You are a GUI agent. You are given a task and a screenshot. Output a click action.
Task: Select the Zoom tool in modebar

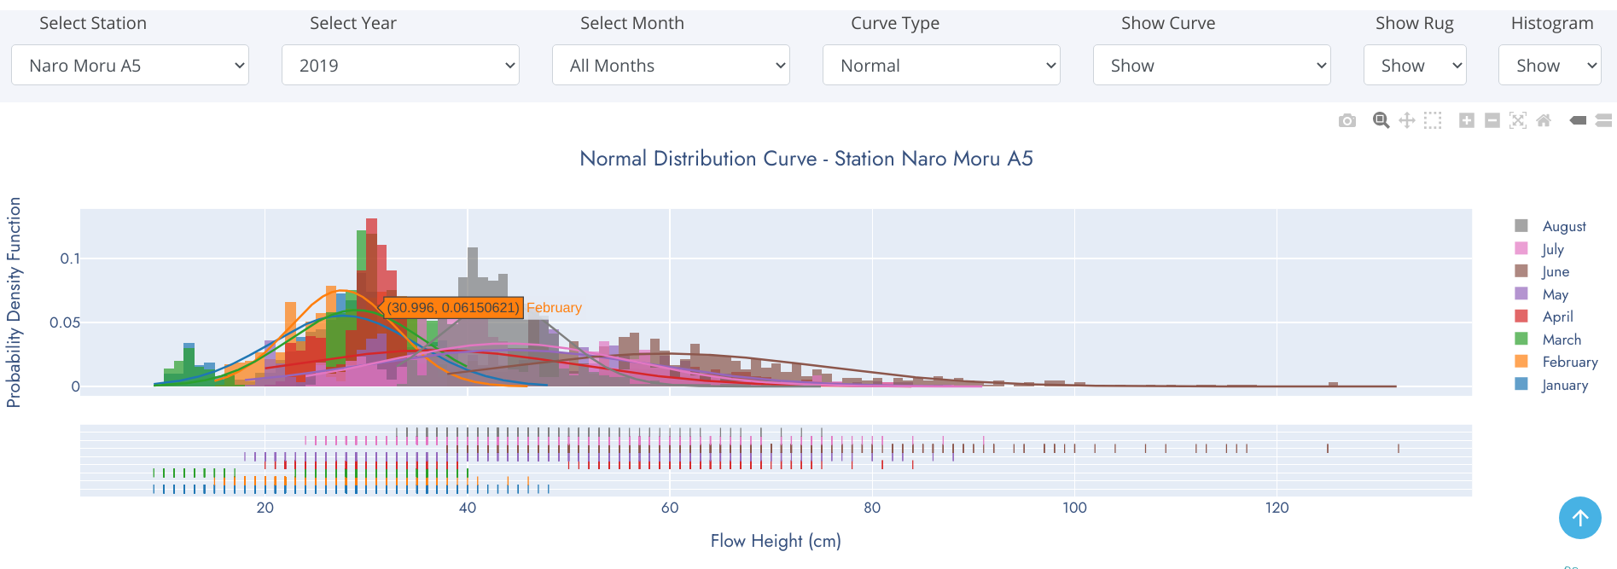pos(1381,120)
